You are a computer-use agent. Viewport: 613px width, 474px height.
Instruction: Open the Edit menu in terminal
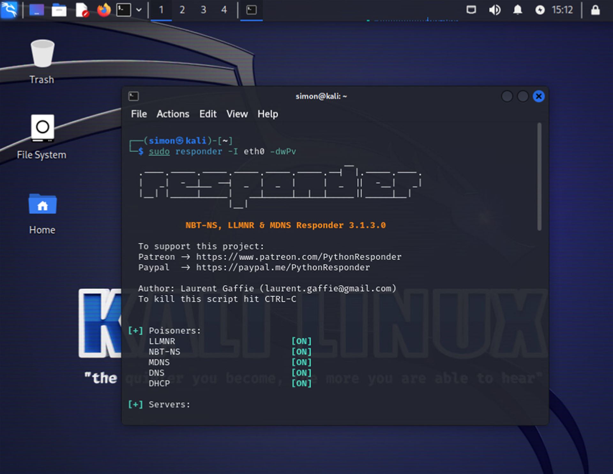(x=208, y=114)
